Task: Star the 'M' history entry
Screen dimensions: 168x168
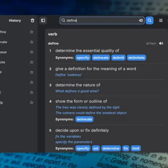Action: (x=31, y=72)
